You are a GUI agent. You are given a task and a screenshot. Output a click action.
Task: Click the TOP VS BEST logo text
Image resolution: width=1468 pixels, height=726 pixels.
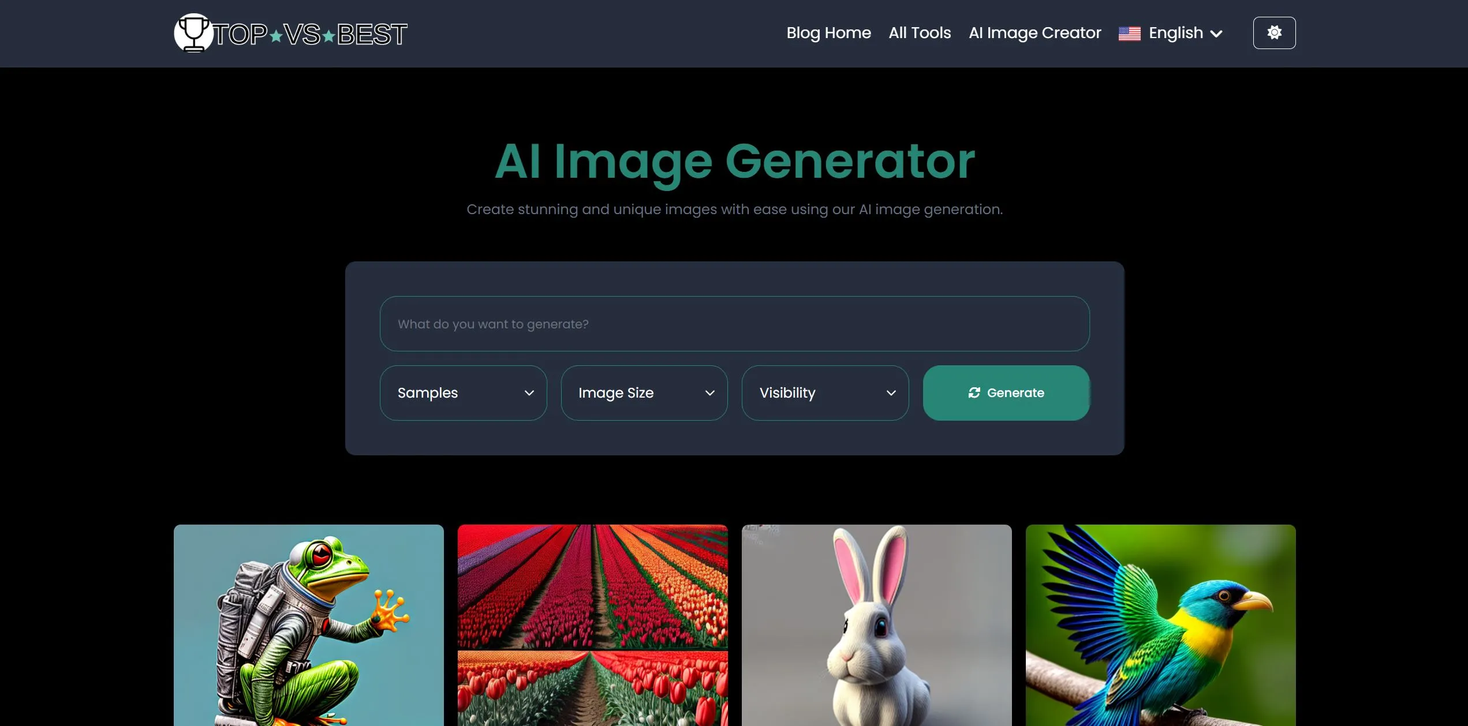(311, 34)
